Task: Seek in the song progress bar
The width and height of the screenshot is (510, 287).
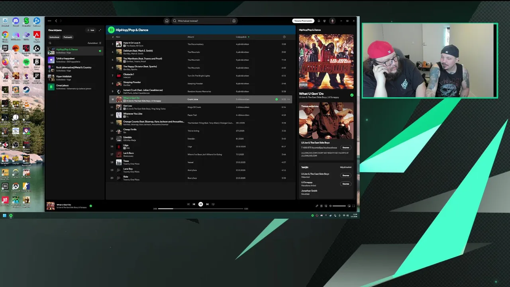Action: click(x=200, y=208)
